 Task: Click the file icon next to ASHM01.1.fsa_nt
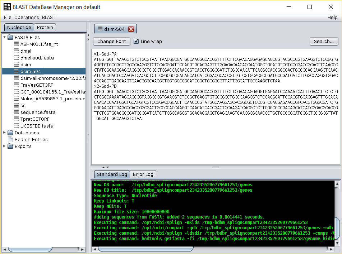(16, 44)
